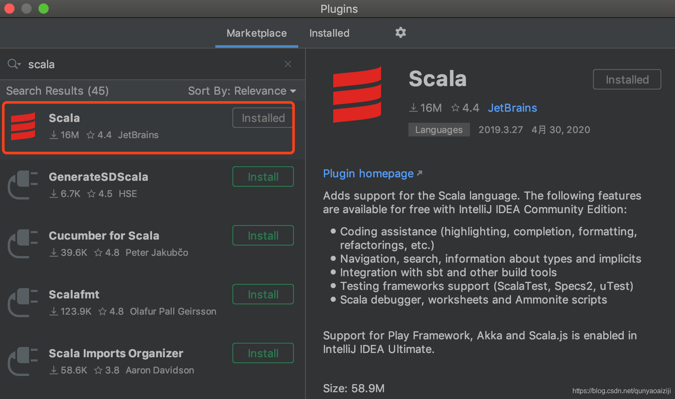Click the Scala logo in results list
The image size is (675, 399).
(23, 126)
